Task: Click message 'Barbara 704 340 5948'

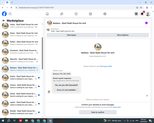Action: pyautogui.click(x=62, y=74)
